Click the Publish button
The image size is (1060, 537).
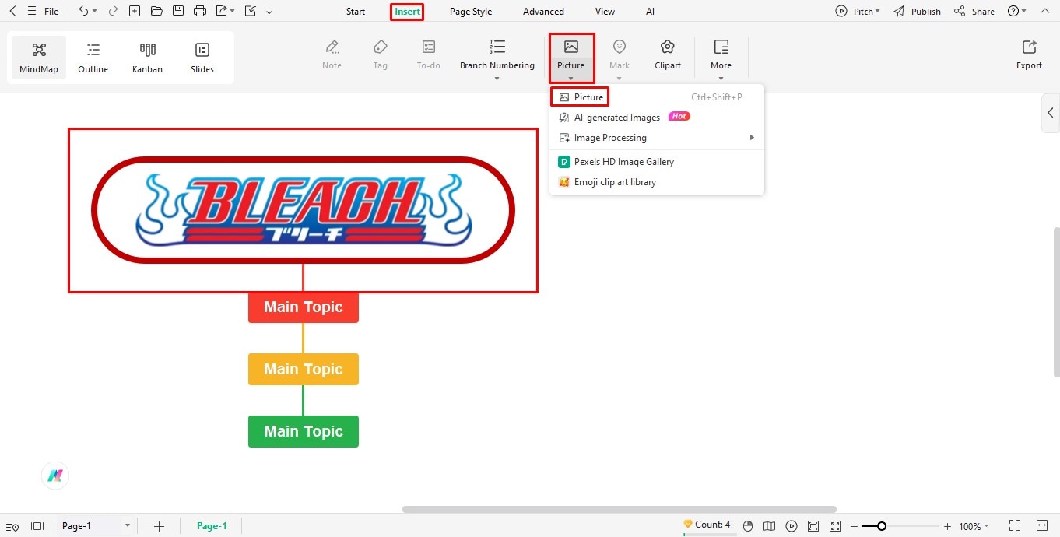pyautogui.click(x=918, y=12)
